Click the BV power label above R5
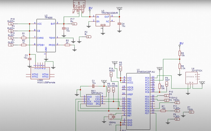 point(181,43)
